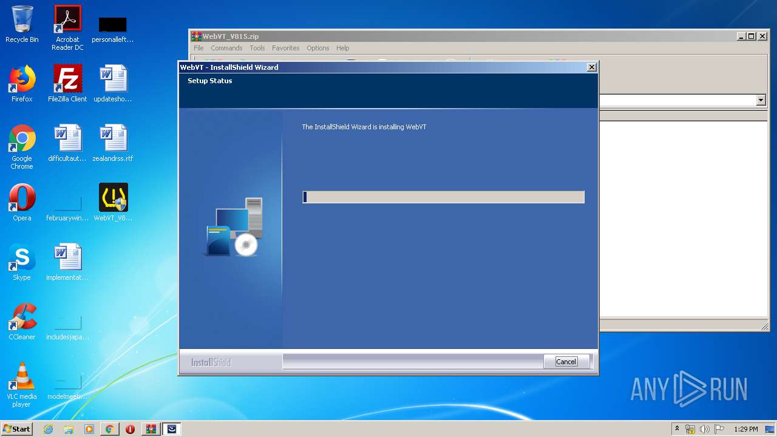
Task: Click 'The InstallShield Wizard is installing WebVT' text
Action: click(364, 127)
